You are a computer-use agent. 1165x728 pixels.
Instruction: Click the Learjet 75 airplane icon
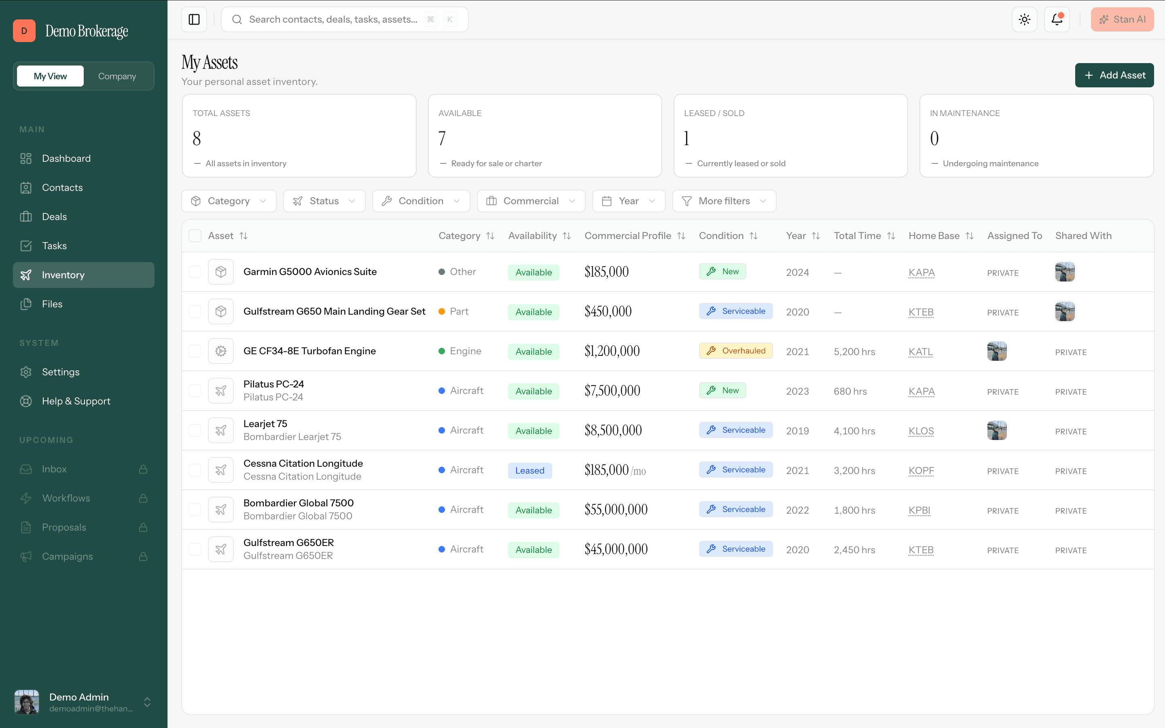click(x=220, y=430)
